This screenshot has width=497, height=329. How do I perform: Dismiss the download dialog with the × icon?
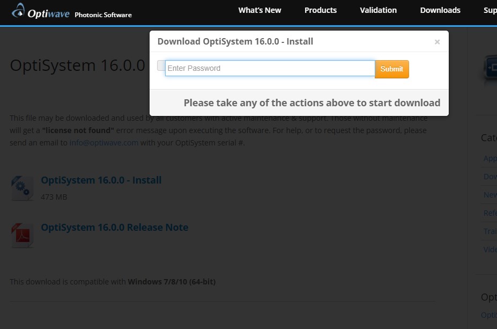(x=437, y=41)
